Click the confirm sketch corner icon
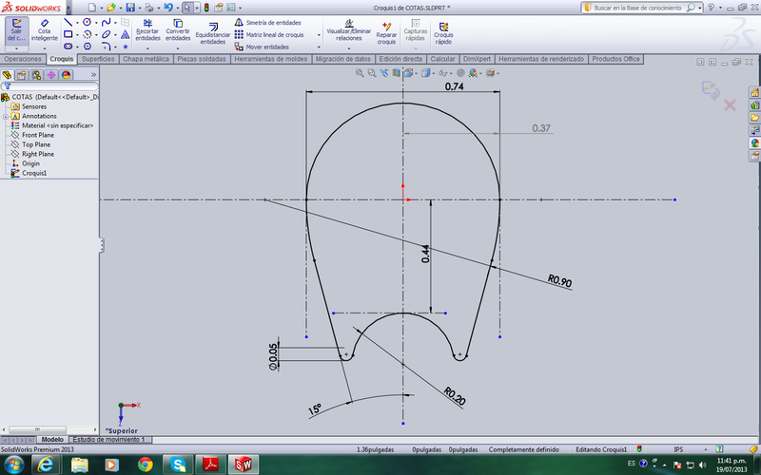This screenshot has height=475, width=761. pyautogui.click(x=710, y=88)
